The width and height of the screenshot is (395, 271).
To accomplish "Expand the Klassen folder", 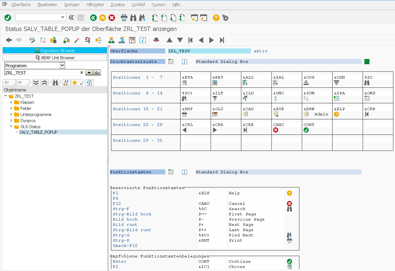I will click(x=11, y=102).
